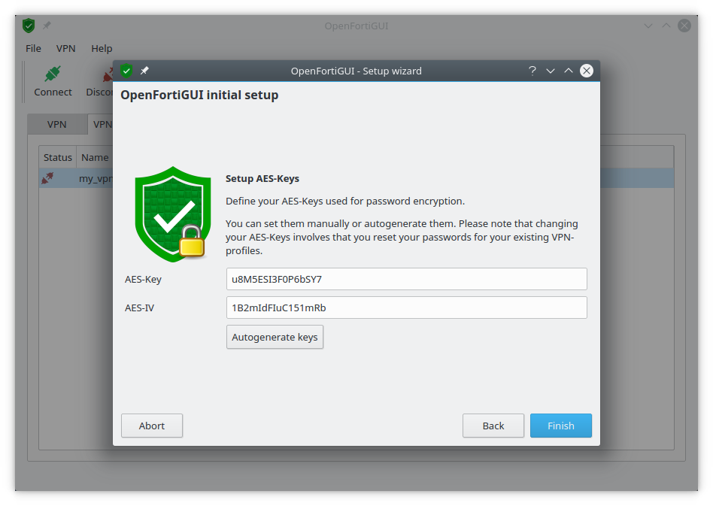Maximize the Setup wizard dialog

click(569, 71)
